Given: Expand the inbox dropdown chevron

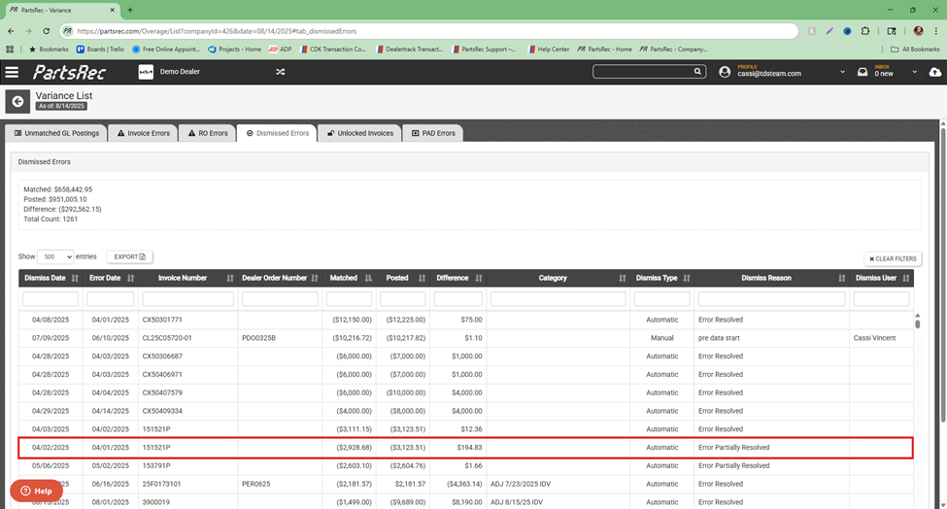Looking at the screenshot, I should click(914, 72).
